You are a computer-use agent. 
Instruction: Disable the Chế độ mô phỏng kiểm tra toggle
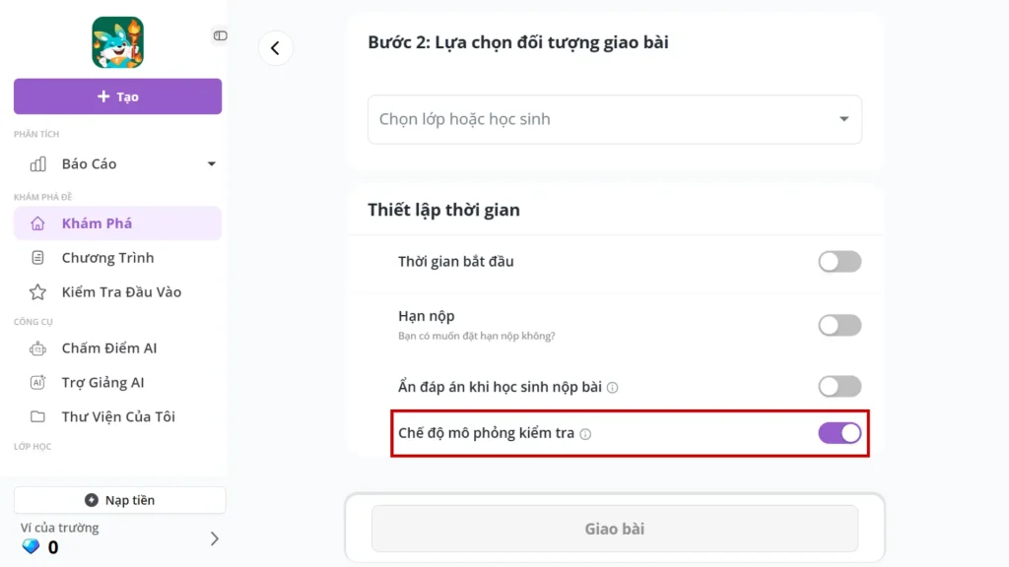[840, 432]
